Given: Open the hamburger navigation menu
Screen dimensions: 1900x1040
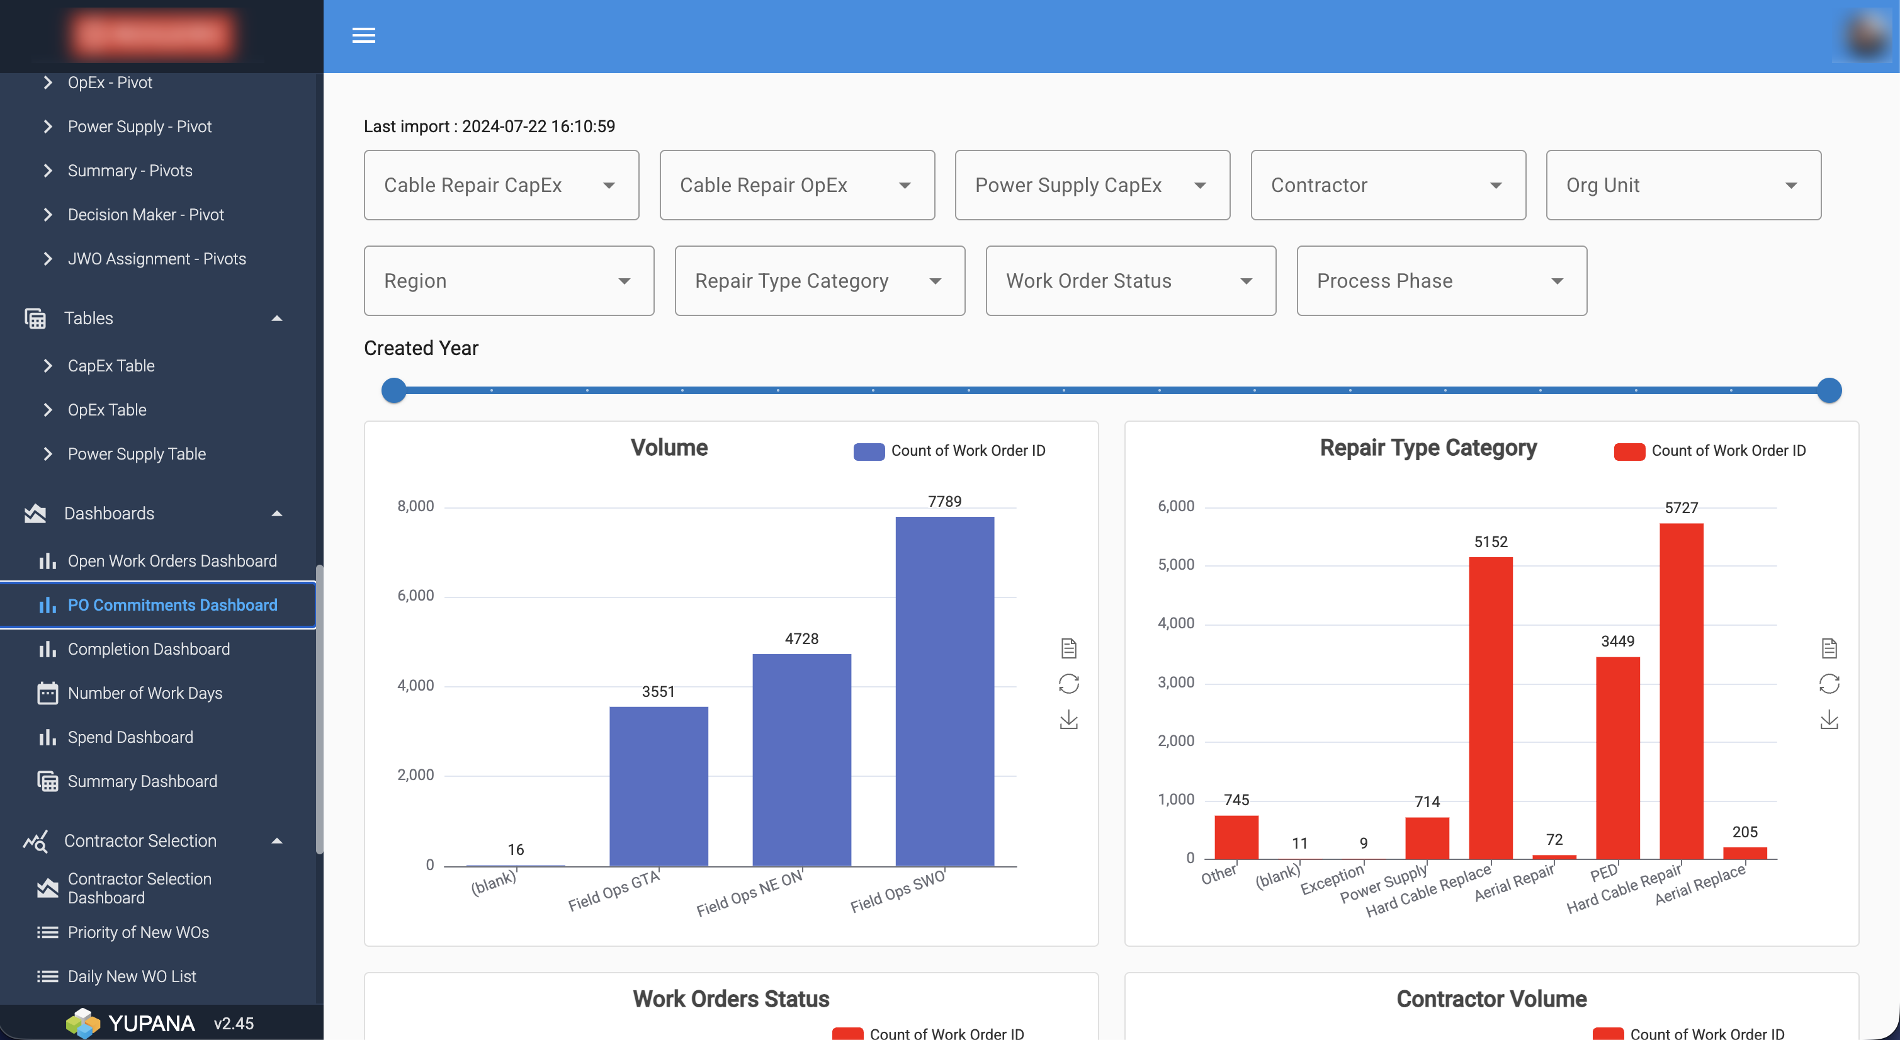Looking at the screenshot, I should [364, 35].
